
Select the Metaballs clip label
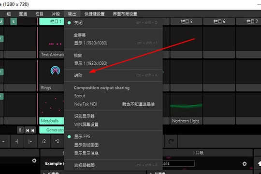(52, 121)
